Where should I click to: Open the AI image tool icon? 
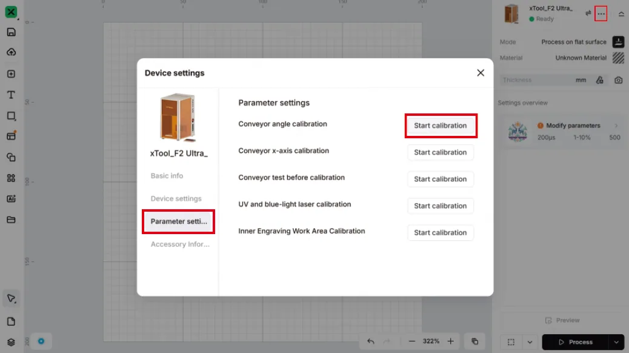coord(12,199)
